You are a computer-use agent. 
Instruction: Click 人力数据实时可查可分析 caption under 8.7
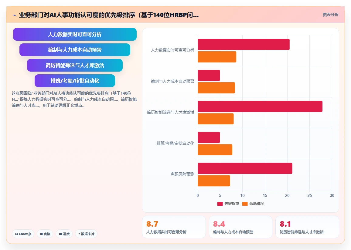click(166, 232)
